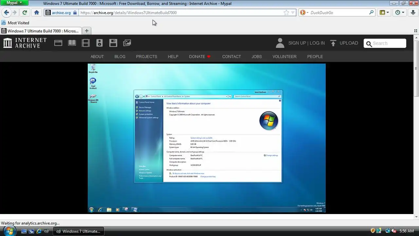
Task: Open the DONATE menu item
Action: tap(200, 56)
